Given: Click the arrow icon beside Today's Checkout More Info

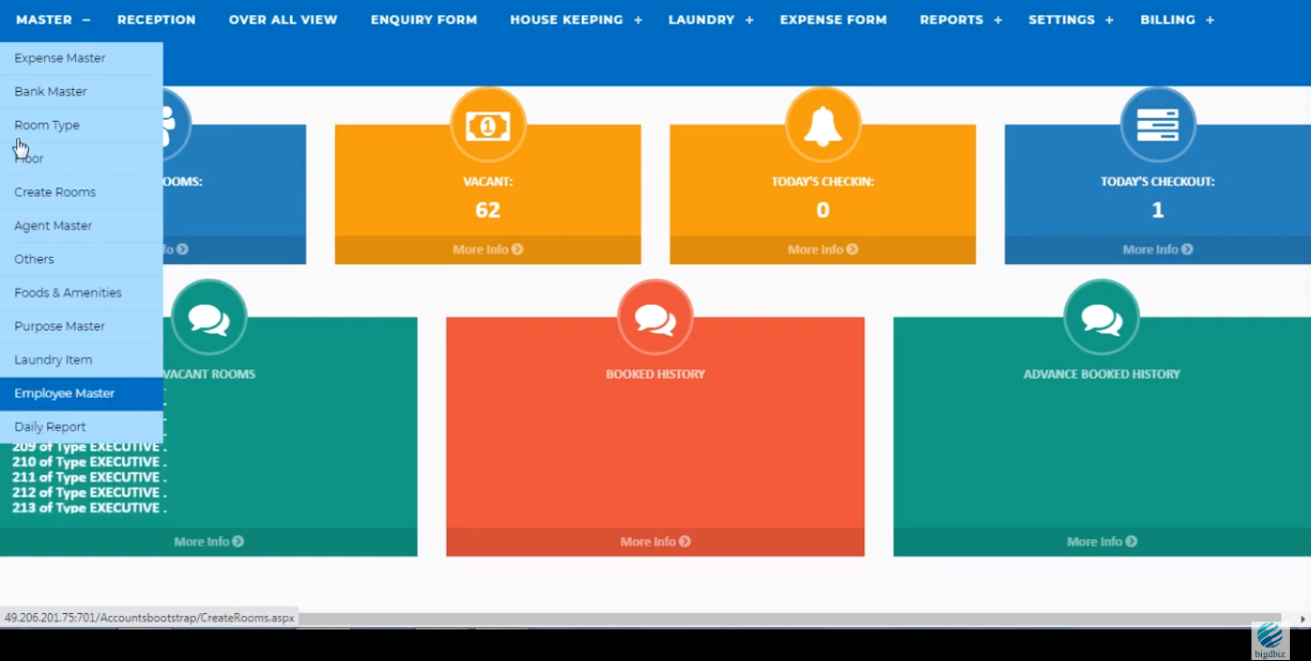Looking at the screenshot, I should click(x=1188, y=249).
